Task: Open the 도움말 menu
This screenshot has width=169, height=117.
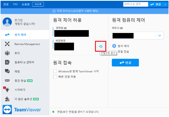Action: [26, 4]
